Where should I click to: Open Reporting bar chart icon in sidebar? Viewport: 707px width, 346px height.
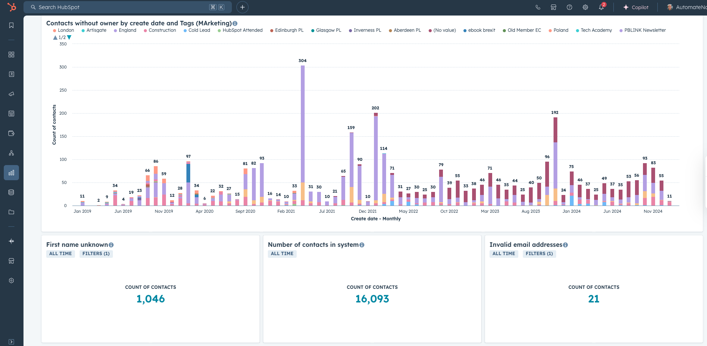coord(11,173)
